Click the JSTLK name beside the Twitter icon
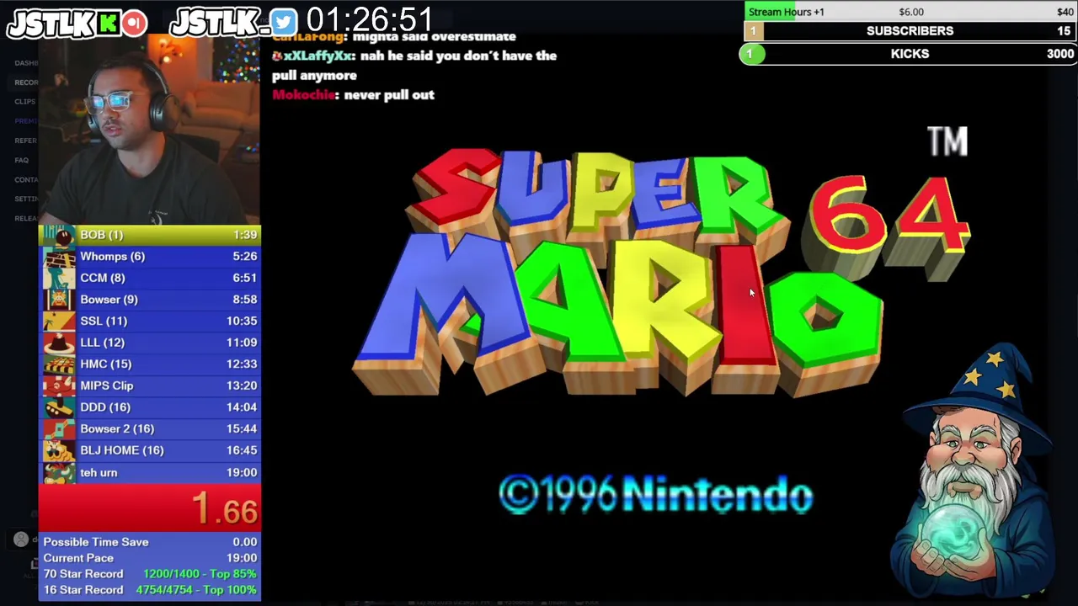Image resolution: width=1078 pixels, height=606 pixels. coord(219,23)
